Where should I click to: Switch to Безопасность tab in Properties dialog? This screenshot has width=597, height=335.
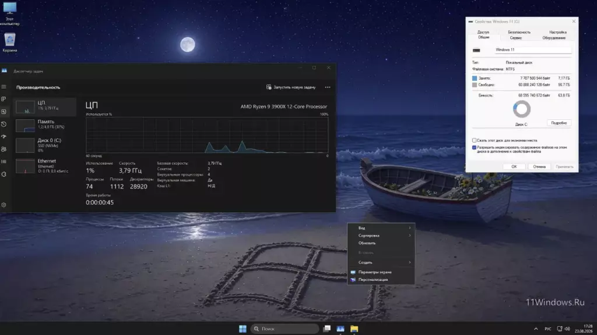click(x=519, y=33)
